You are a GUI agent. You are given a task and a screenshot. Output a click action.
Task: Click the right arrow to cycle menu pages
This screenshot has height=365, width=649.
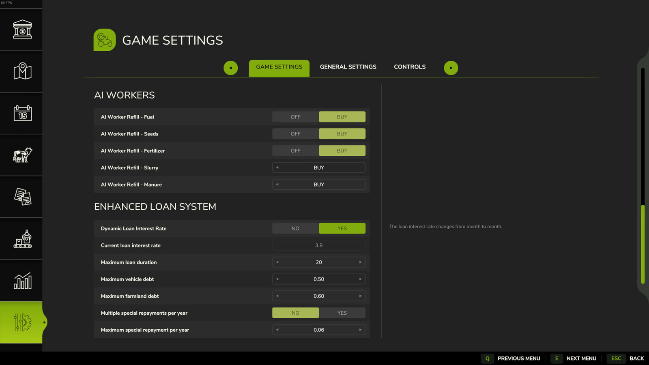point(451,68)
